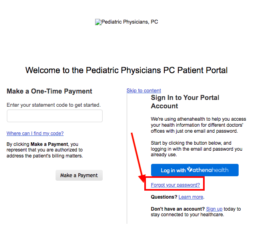271x233 pixels.
Task: Click the broken Pediatric Physicians logo image icon
Action: coord(98,22)
